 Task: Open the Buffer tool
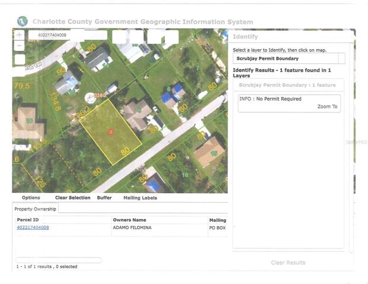click(x=104, y=198)
